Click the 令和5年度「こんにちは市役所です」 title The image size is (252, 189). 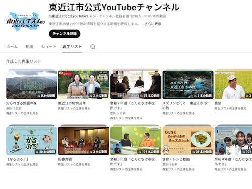(133, 161)
